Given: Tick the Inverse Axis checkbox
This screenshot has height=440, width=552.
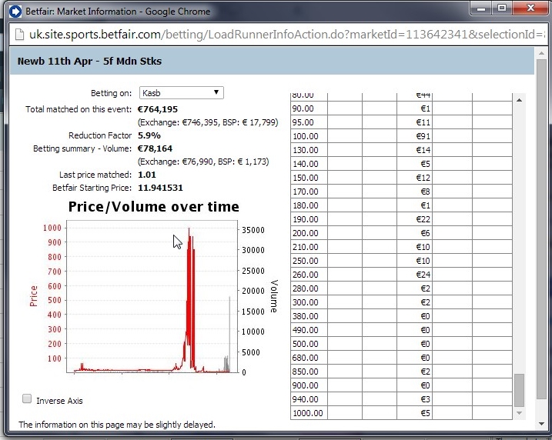Looking at the screenshot, I should tap(27, 398).
